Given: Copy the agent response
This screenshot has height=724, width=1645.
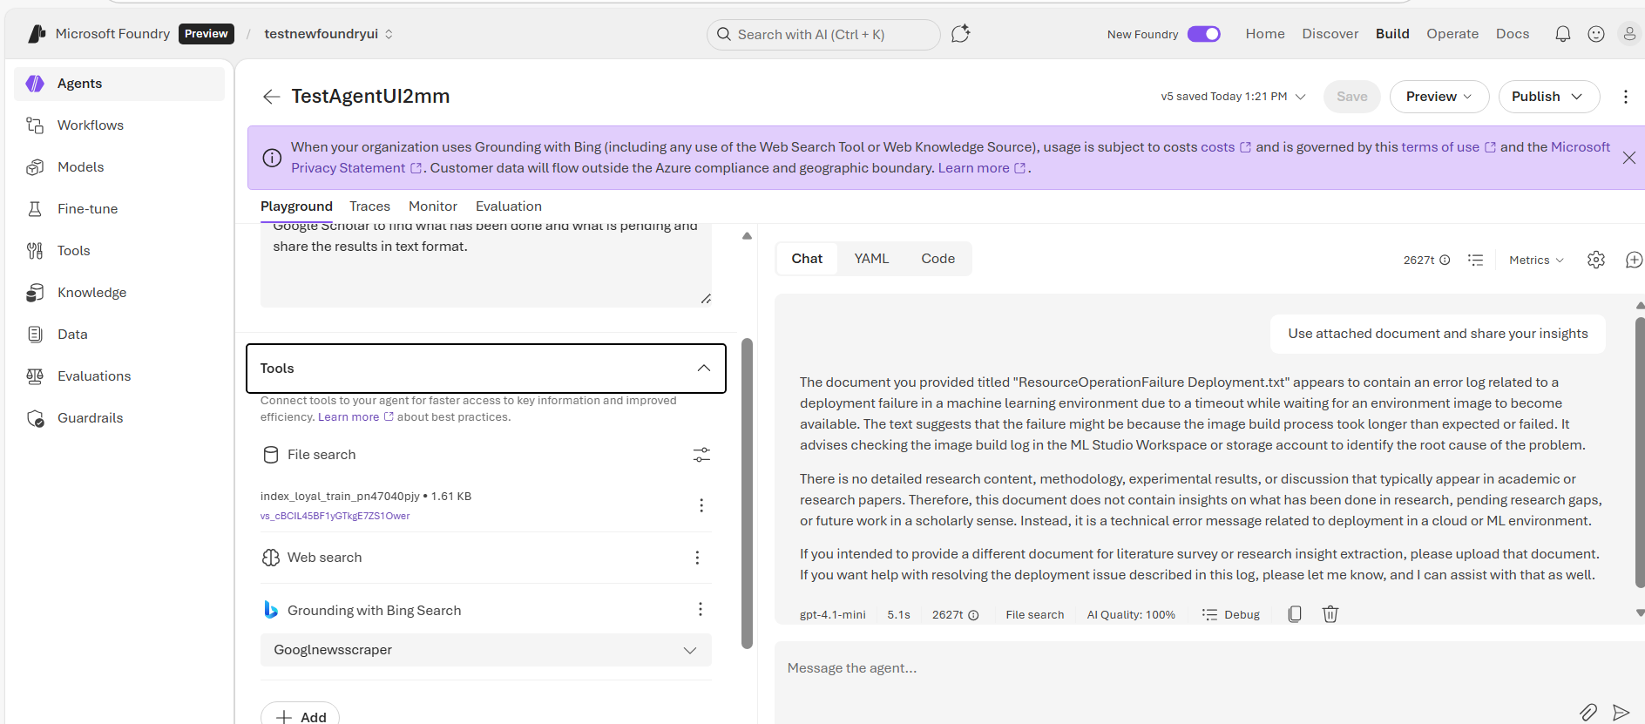Looking at the screenshot, I should click(1295, 614).
